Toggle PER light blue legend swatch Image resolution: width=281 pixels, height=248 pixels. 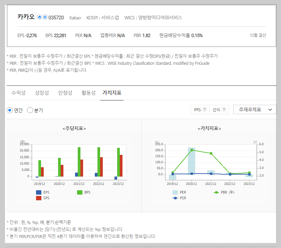coord(175,192)
